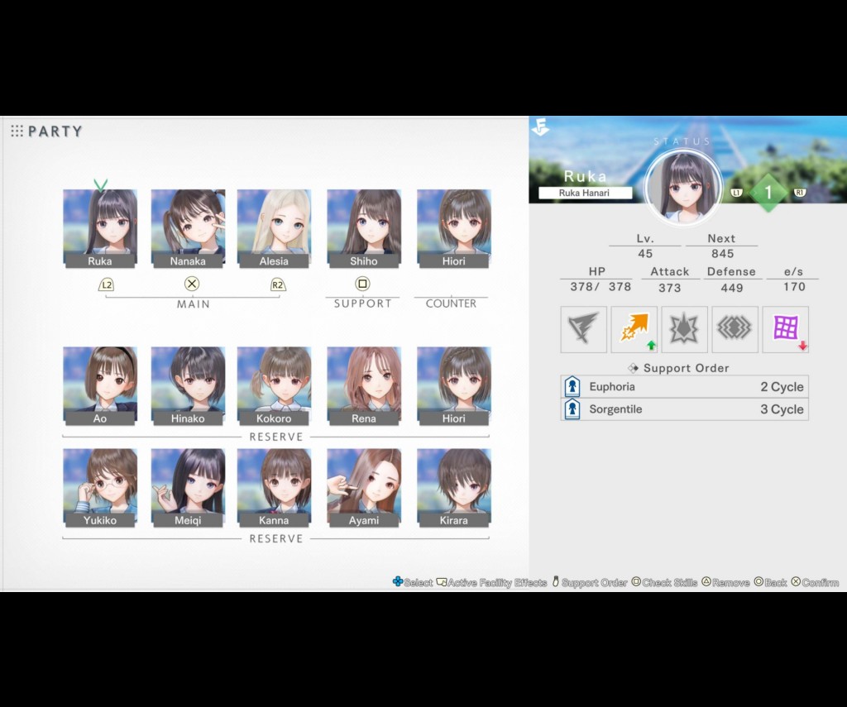
Task: Click the Defense 449 value
Action: 732,288
